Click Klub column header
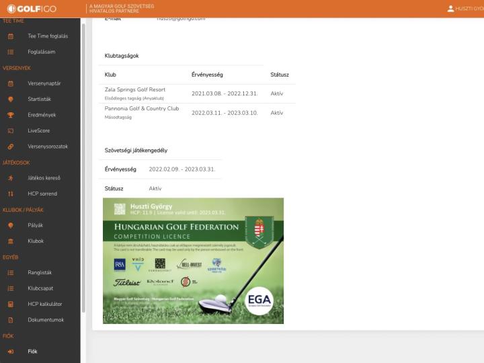Viewport: 484px width, 363px height. pyautogui.click(x=110, y=75)
